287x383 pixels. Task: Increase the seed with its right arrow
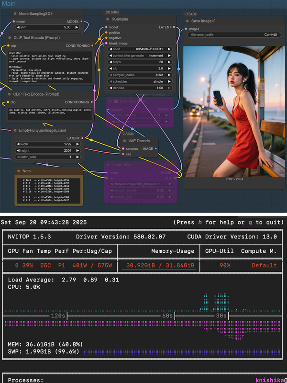(x=169, y=49)
